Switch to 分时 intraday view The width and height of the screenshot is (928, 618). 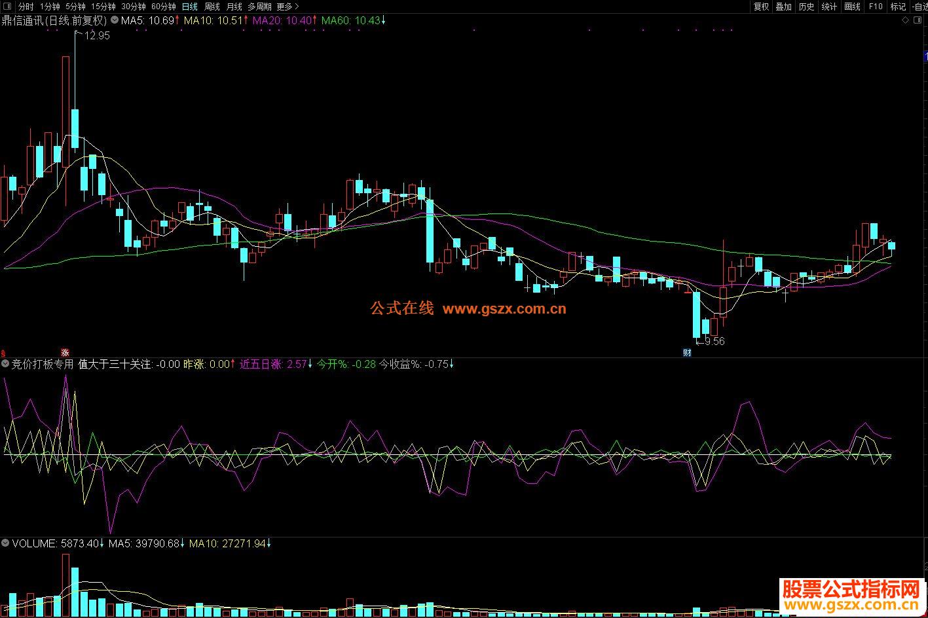26,7
